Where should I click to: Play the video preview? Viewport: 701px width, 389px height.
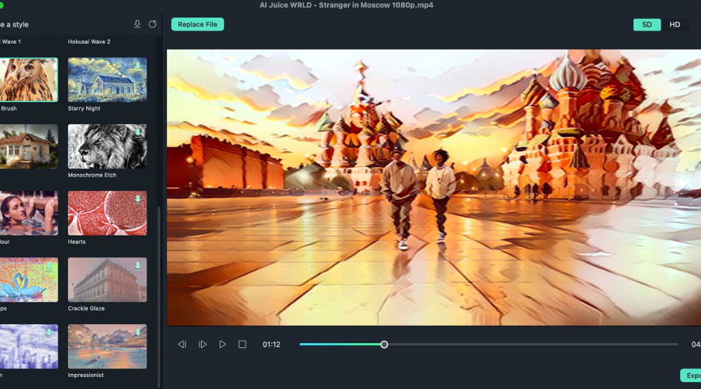[222, 344]
